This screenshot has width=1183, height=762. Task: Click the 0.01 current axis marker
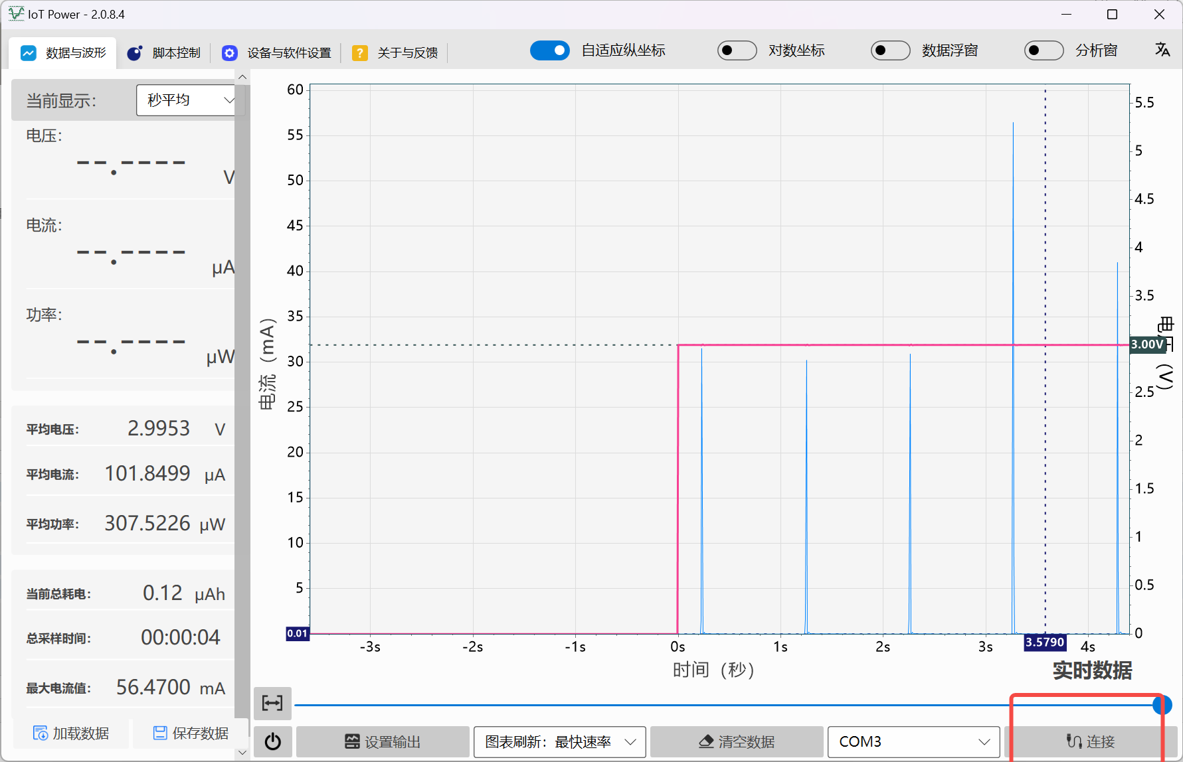[298, 633]
